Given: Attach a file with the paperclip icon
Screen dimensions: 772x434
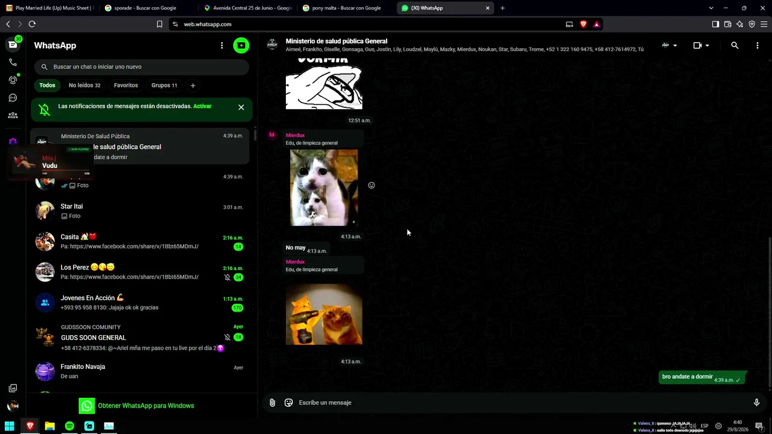Looking at the screenshot, I should tap(273, 403).
